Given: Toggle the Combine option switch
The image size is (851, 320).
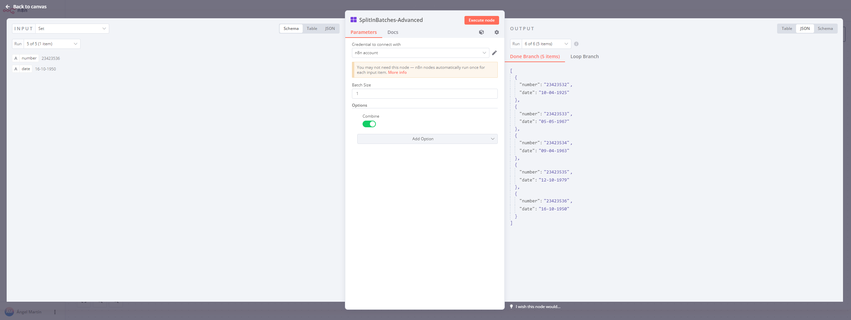Looking at the screenshot, I should pyautogui.click(x=369, y=124).
